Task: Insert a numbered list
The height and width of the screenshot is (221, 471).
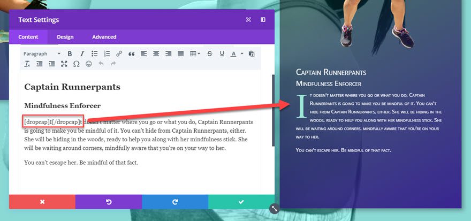Action: click(x=107, y=54)
